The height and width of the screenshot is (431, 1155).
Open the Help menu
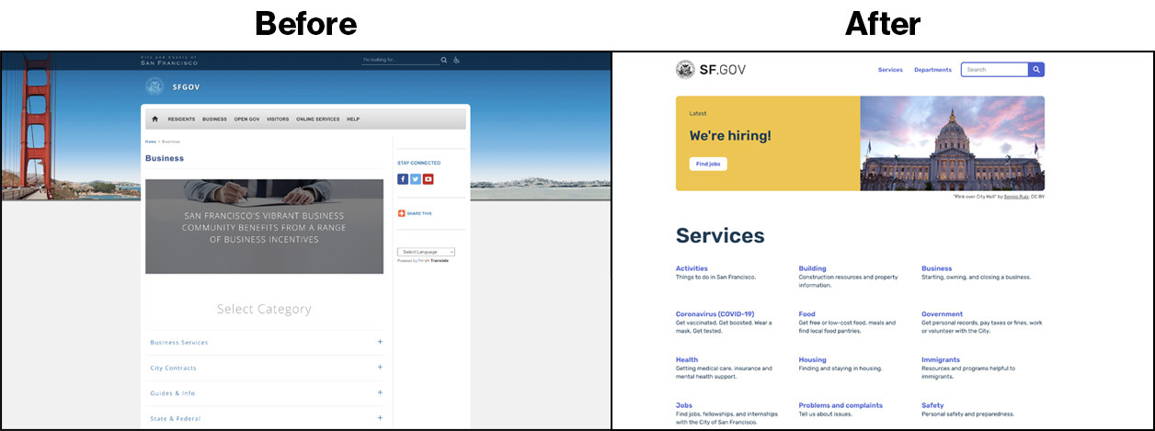353,119
